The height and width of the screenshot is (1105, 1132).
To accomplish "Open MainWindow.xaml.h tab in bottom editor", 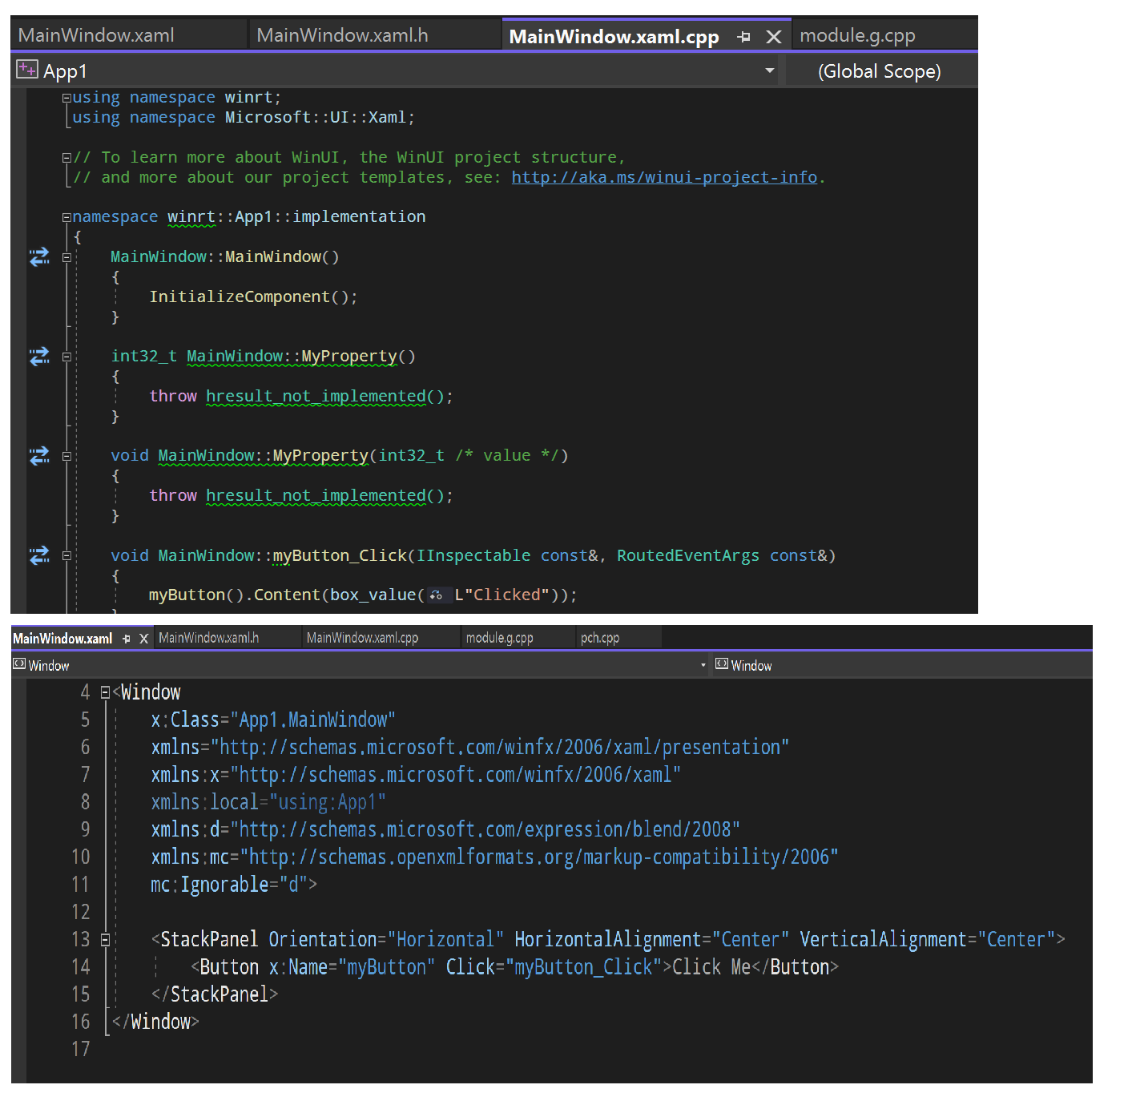I will point(209,638).
